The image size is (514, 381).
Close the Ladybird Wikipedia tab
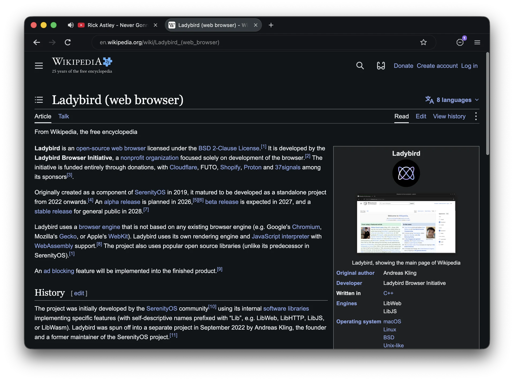256,25
